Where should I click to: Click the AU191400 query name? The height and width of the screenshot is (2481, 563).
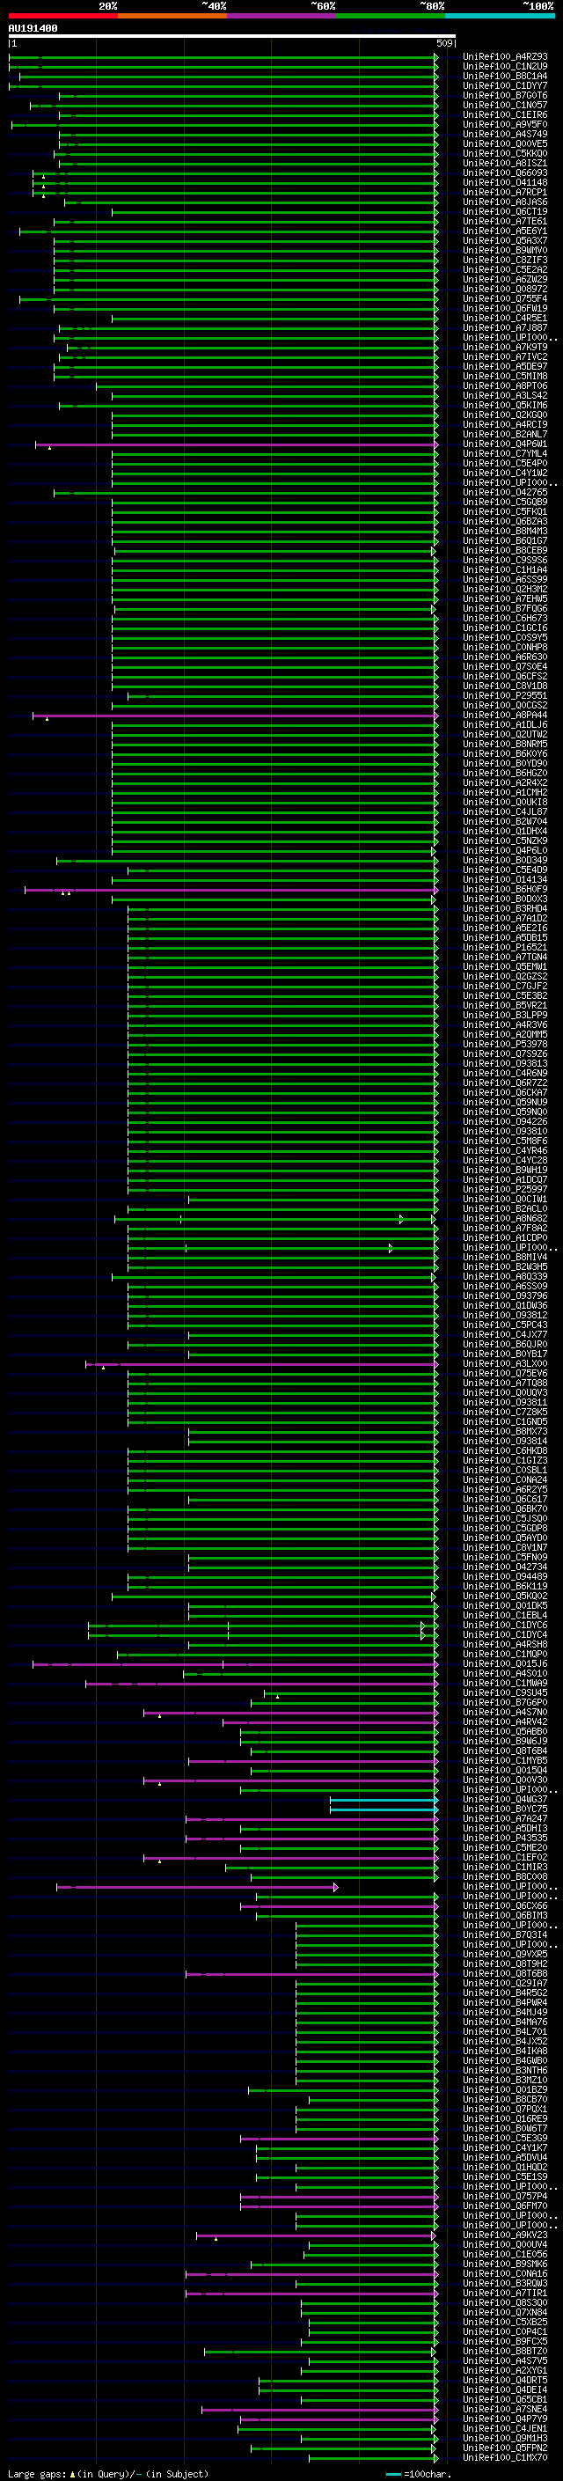[33, 29]
